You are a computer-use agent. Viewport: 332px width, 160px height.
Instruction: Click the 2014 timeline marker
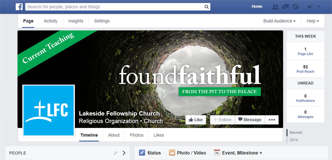point(294,140)
